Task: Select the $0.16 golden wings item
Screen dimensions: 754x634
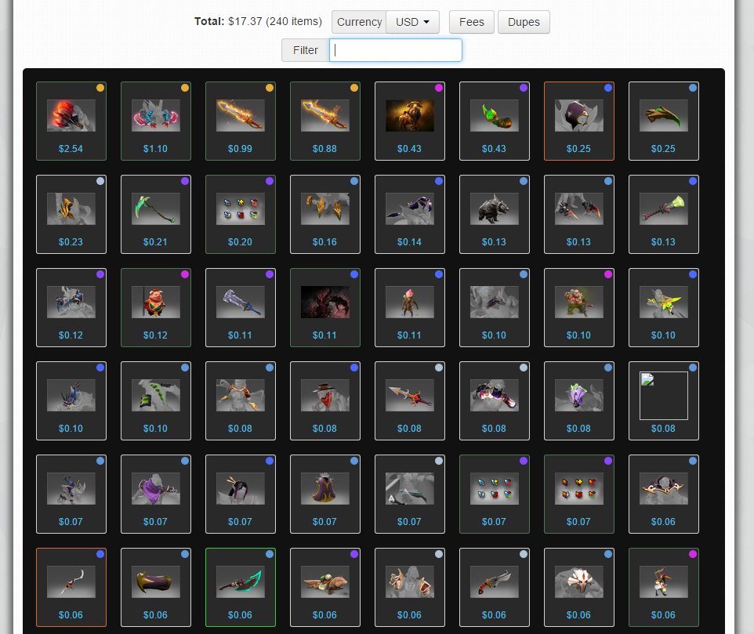Action: click(x=325, y=215)
